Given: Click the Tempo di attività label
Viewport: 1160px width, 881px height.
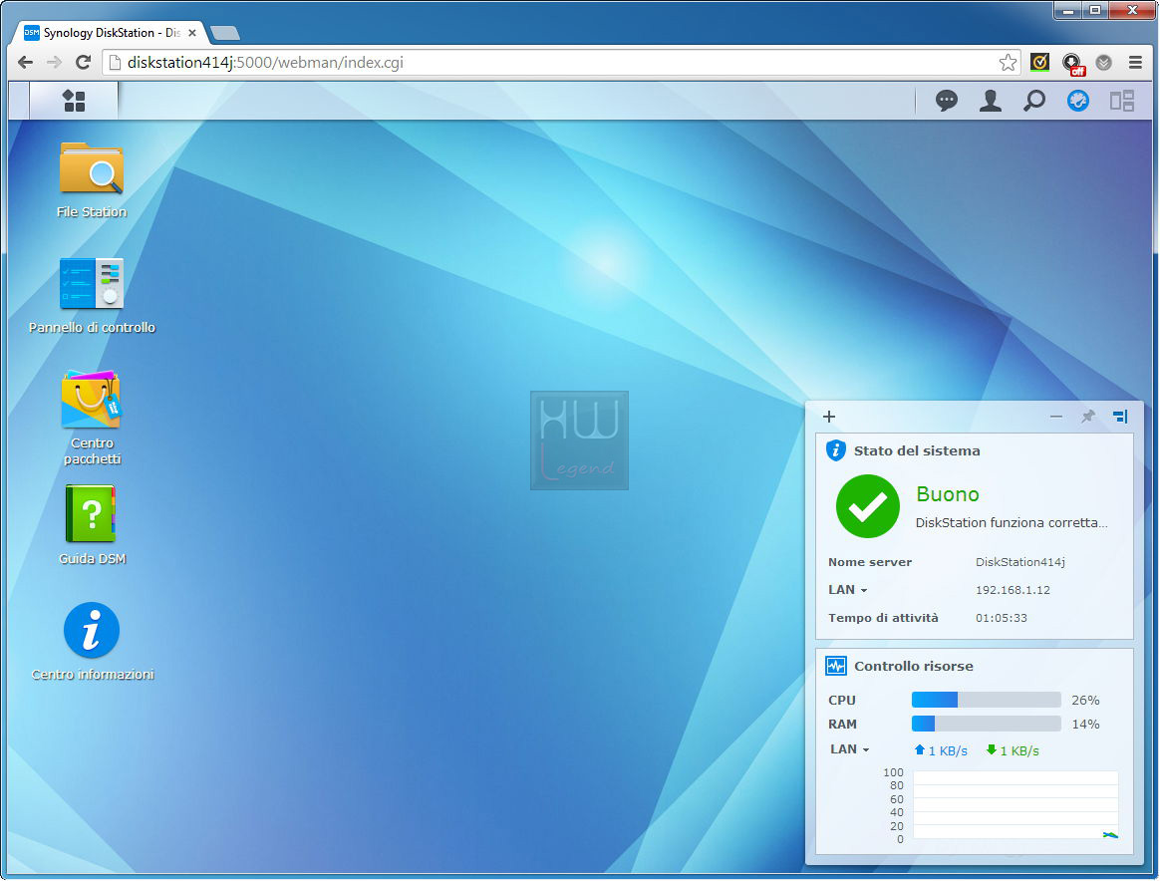Looking at the screenshot, I should pyautogui.click(x=883, y=618).
